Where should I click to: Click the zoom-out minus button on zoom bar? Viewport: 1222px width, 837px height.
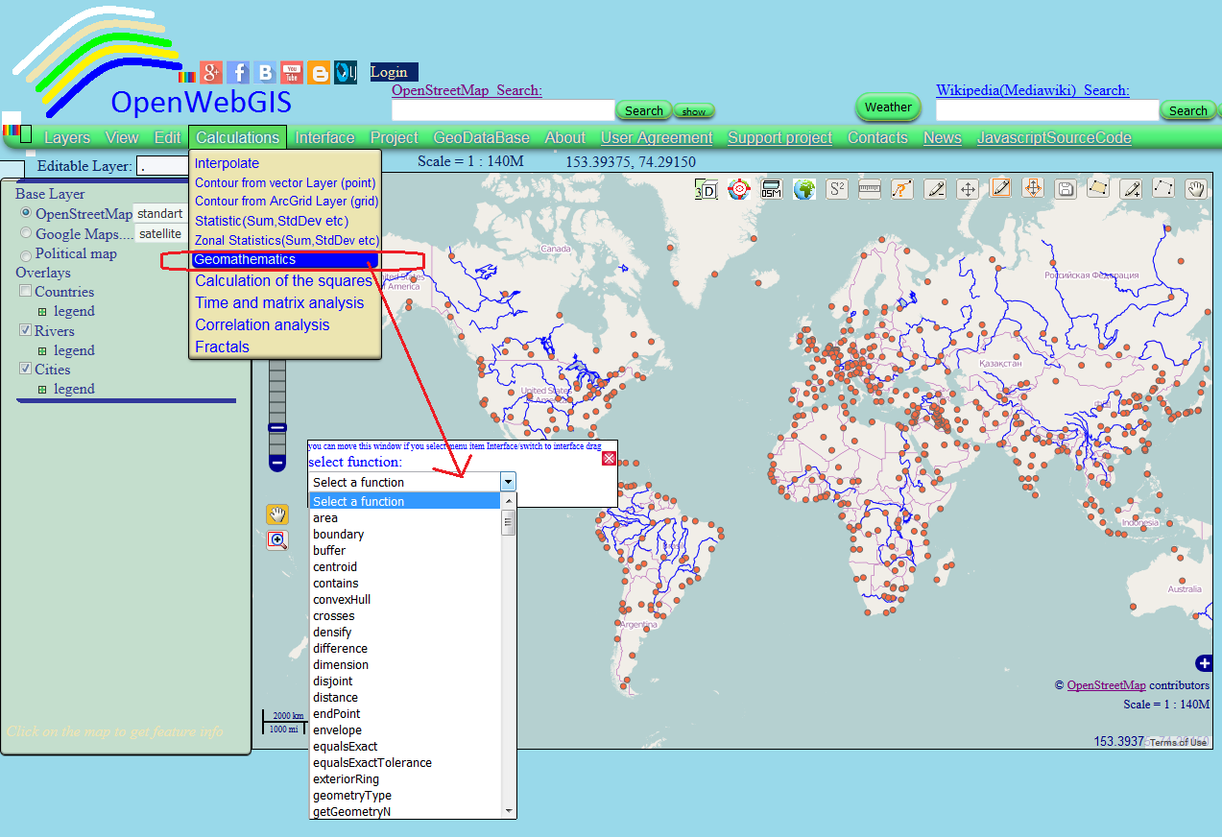coord(277,464)
